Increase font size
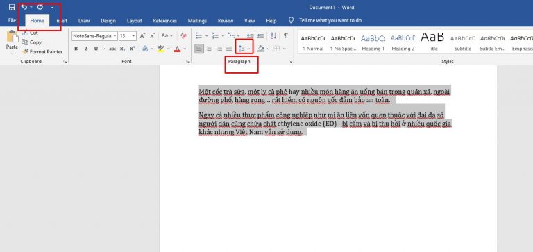533x252 pixels. [143, 35]
